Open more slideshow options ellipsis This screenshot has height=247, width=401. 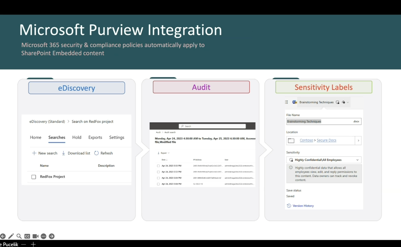(x=43, y=236)
